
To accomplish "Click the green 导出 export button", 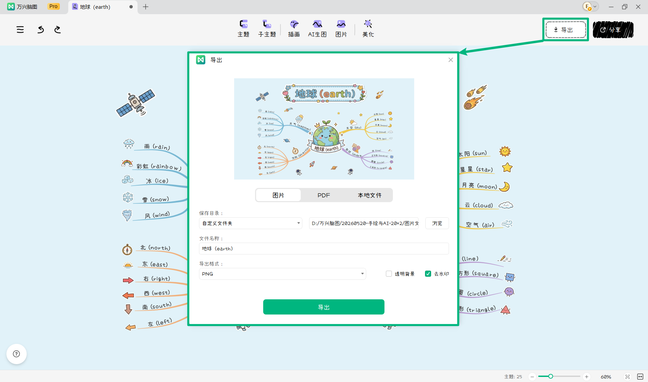I will pos(324,307).
